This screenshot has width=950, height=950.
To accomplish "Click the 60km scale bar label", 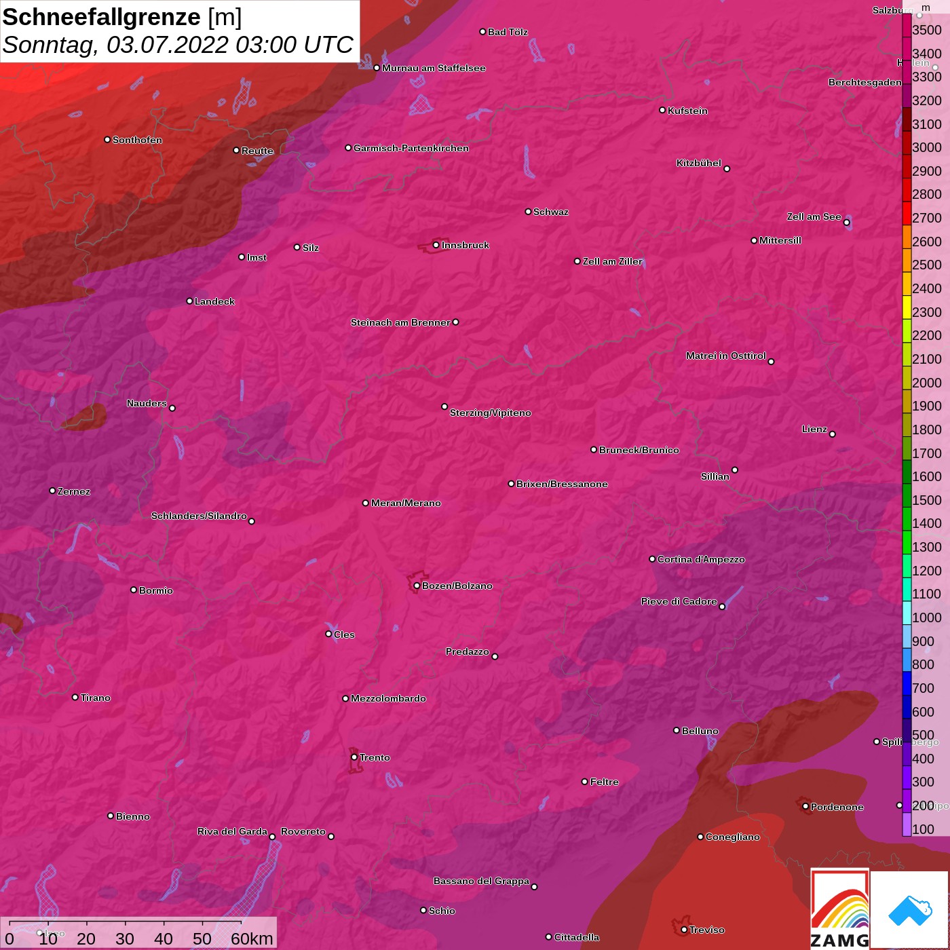I will tap(252, 938).
